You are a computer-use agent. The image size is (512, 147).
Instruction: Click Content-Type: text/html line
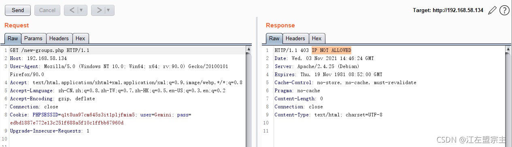pyautogui.click(x=328, y=115)
